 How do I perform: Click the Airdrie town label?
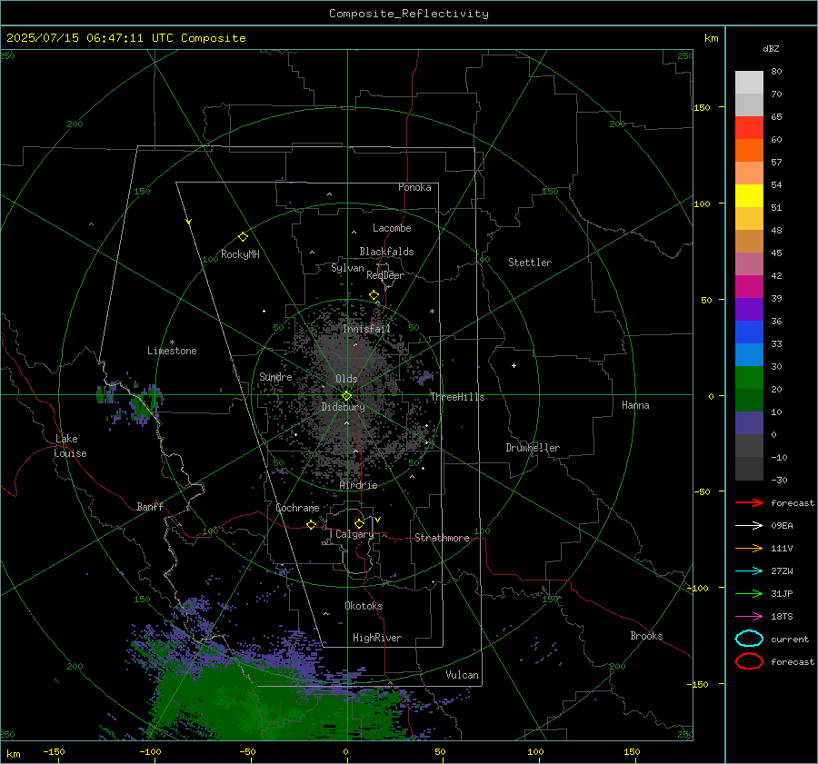click(x=358, y=485)
